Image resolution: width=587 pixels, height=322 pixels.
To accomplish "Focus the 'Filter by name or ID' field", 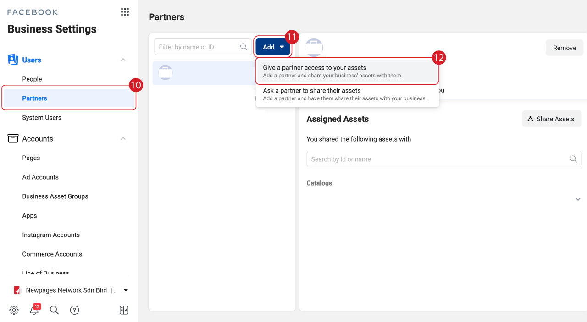I will pyautogui.click(x=197, y=47).
